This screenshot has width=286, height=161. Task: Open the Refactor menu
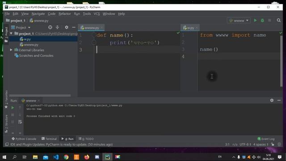64,14
